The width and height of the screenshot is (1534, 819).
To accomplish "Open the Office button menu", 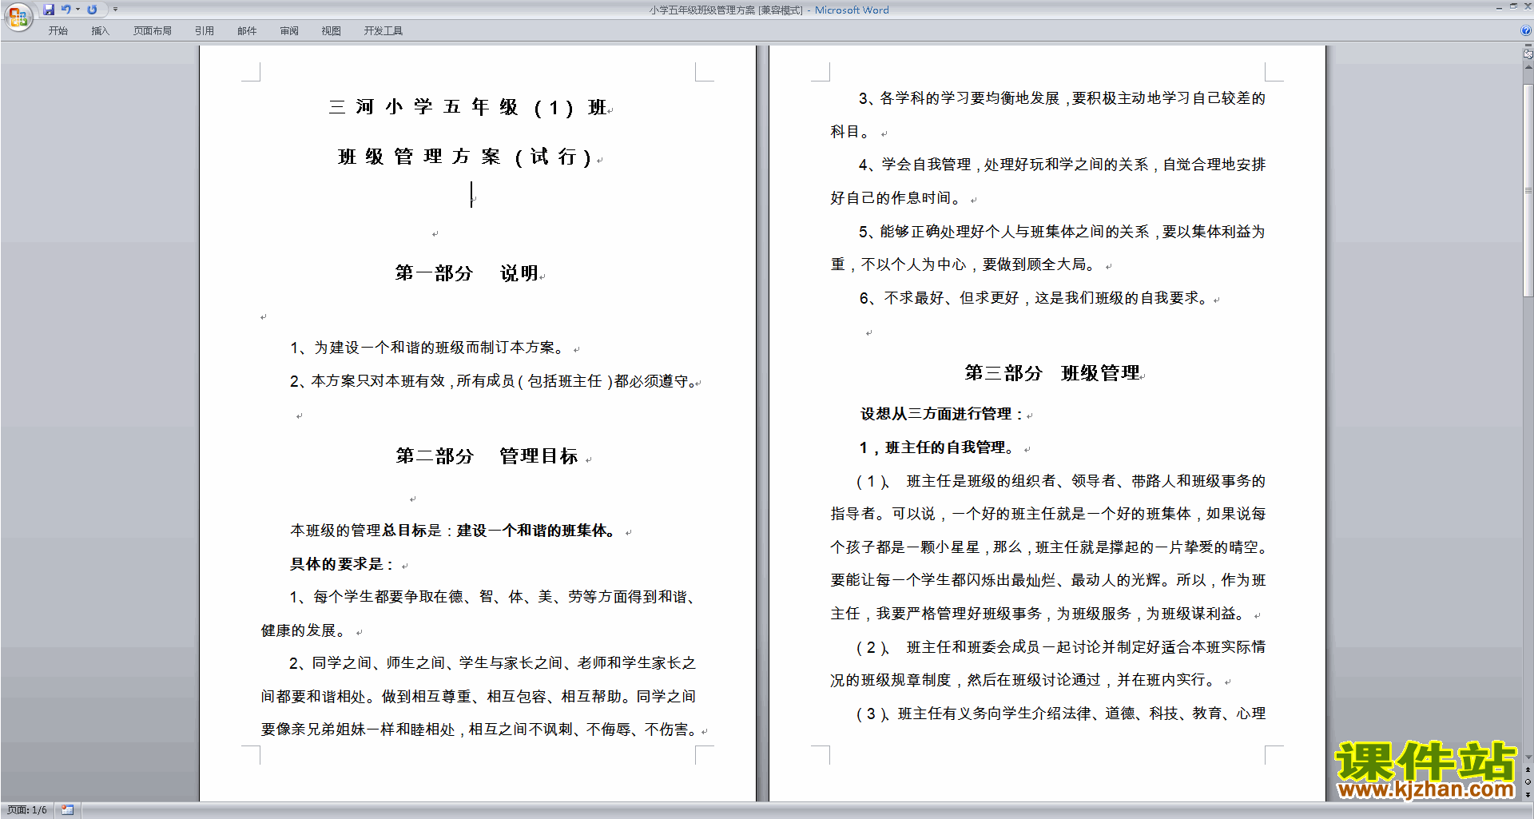I will tap(18, 16).
